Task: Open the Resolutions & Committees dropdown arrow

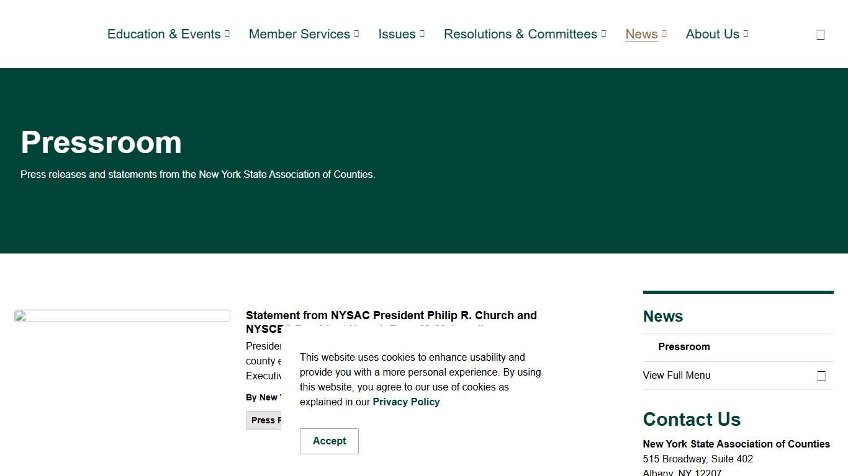Action: click(x=603, y=33)
